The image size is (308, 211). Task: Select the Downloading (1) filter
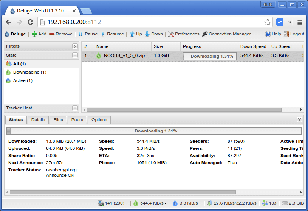click(x=29, y=72)
